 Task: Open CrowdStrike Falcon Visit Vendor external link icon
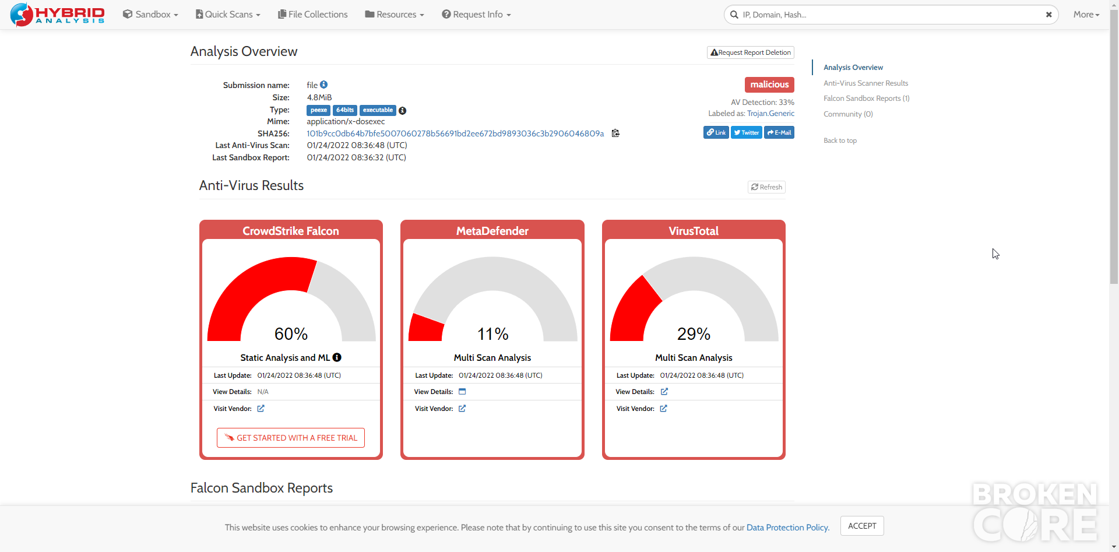(261, 409)
